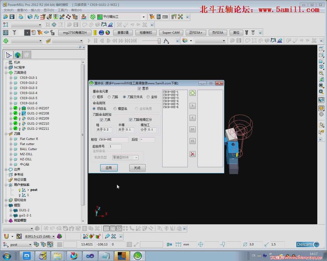Image resolution: width=327 pixels, height=261 pixels.
Task: Click the green refresh list icon in dialog
Action: (x=193, y=93)
